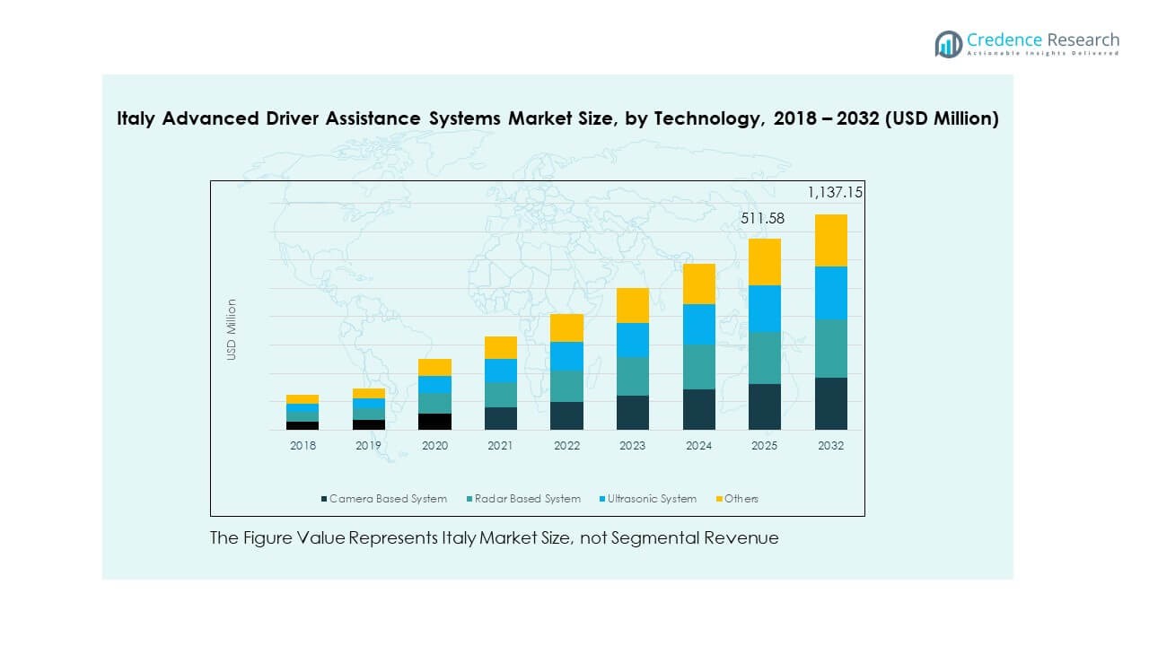
Task: Click the yellow segment of 2022 bar
Action: pos(566,327)
